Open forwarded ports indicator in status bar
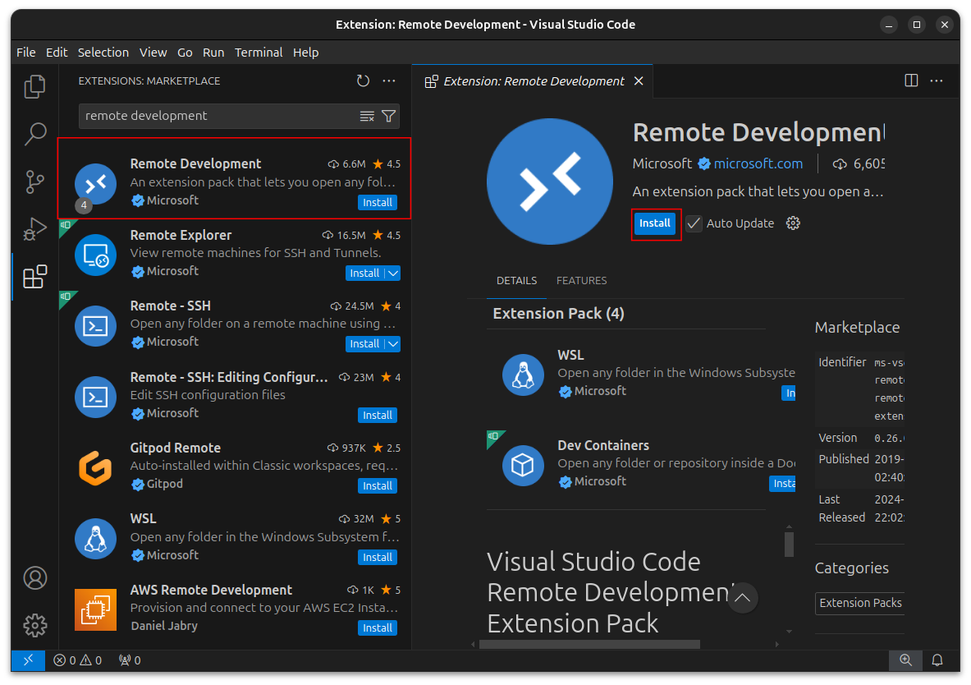The height and width of the screenshot is (685, 971). pos(130,660)
